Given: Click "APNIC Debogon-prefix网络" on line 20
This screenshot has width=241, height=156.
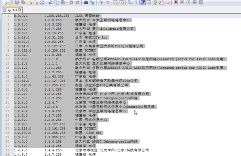Looking at the screenshot, I should [115, 98].
